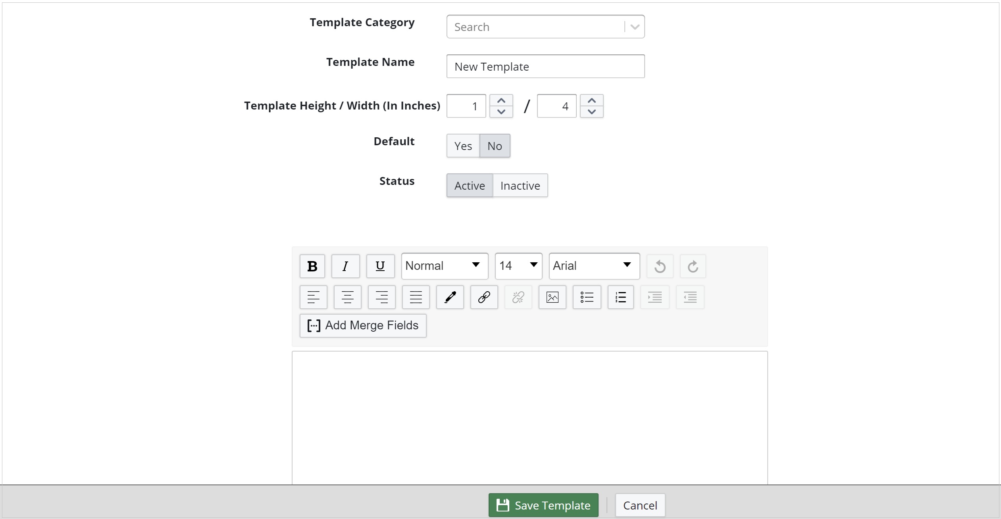Apply italic formatting

click(345, 266)
